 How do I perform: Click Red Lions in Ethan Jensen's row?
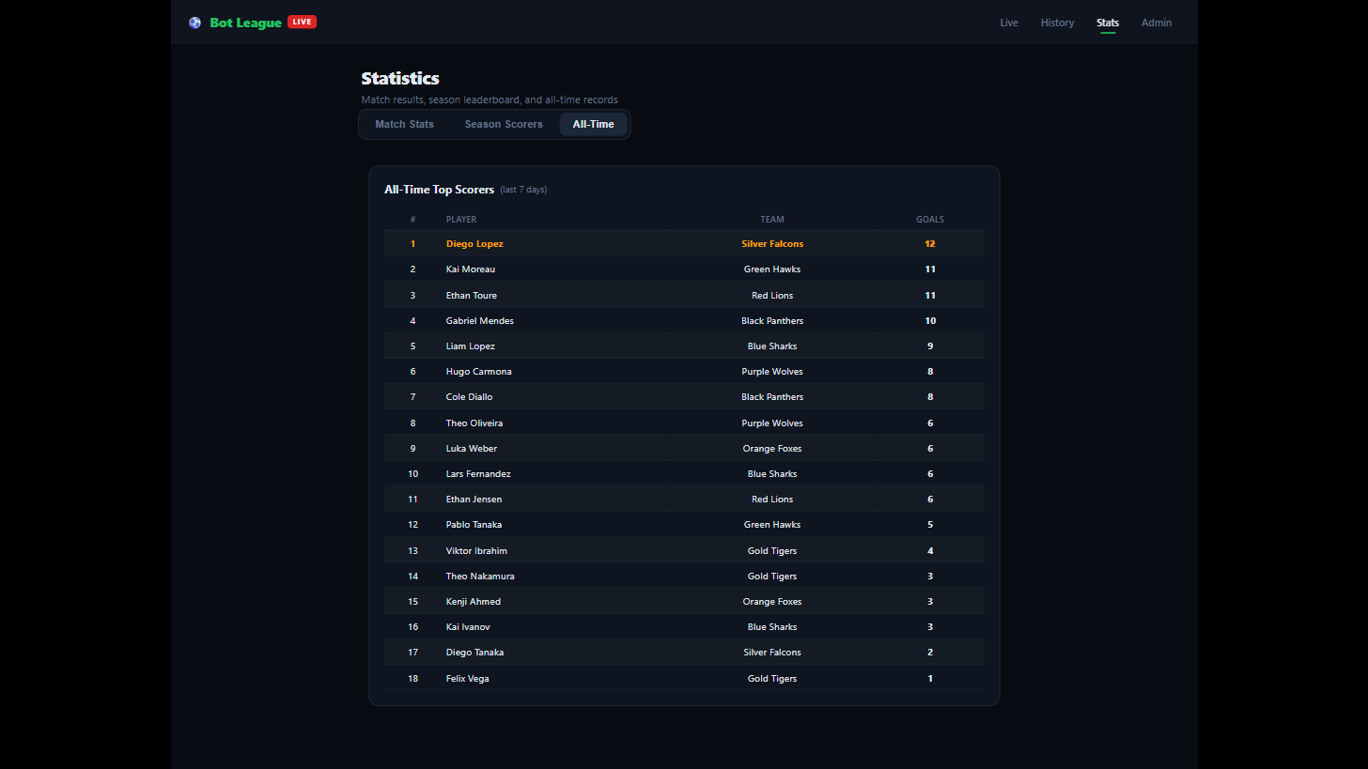click(x=772, y=500)
